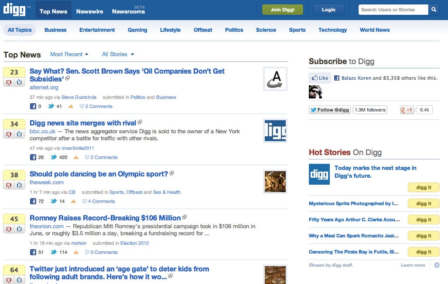This screenshot has width=448, height=284.
Task: Click Facebook share icon on Scott Brown story
Action: coord(33,106)
